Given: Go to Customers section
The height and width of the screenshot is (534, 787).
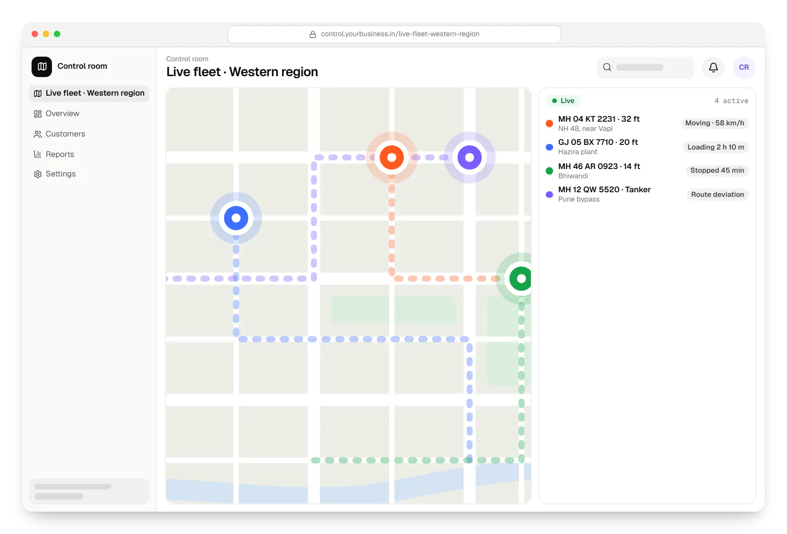Looking at the screenshot, I should pos(65,134).
